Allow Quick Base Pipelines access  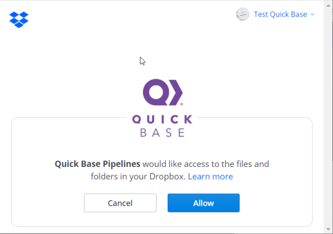(203, 203)
